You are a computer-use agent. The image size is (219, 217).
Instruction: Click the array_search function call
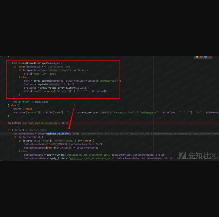coord(41,81)
